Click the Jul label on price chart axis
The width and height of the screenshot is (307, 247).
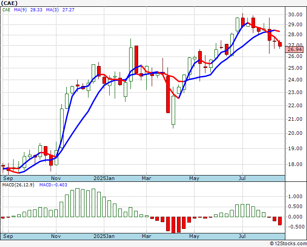pos(242,178)
